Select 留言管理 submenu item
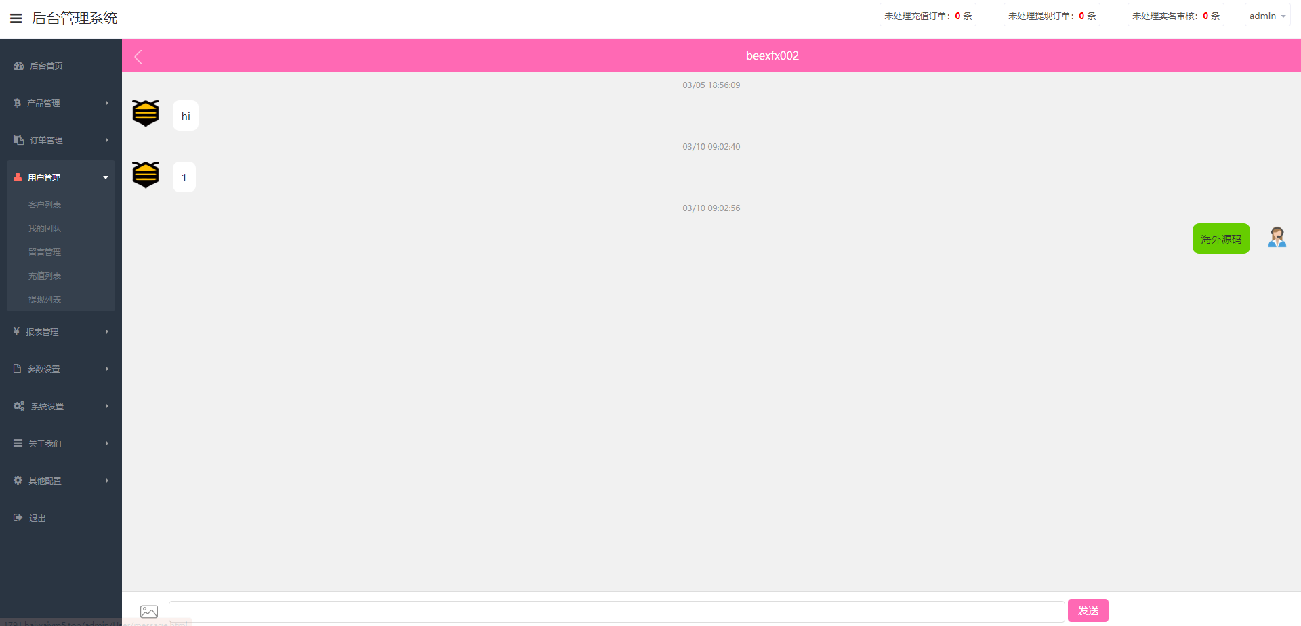The image size is (1301, 626). coord(45,252)
